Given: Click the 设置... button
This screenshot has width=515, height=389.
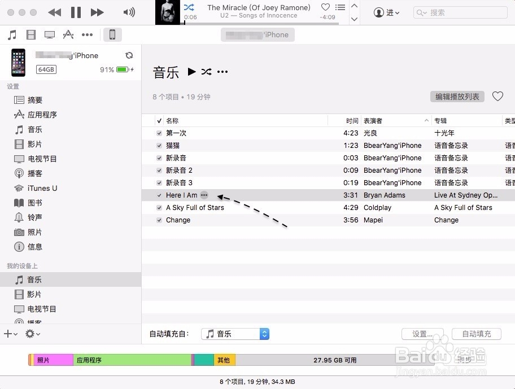Looking at the screenshot, I should [x=422, y=334].
